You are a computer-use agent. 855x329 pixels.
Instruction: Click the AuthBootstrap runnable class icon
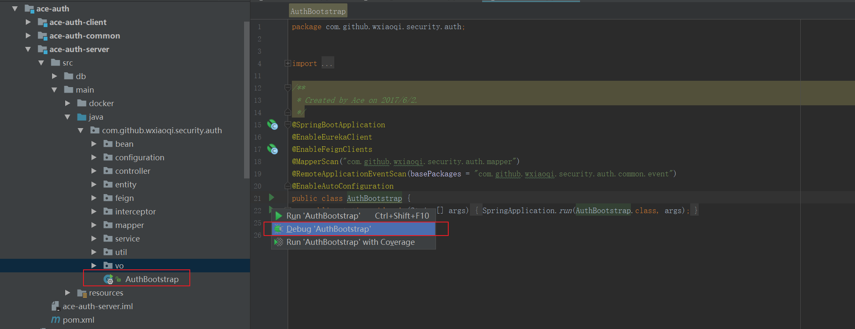coord(108,279)
